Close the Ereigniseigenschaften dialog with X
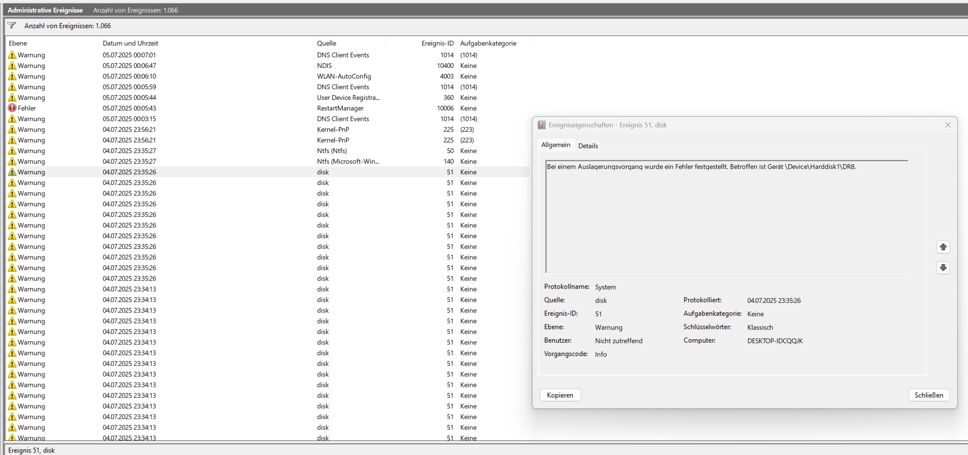 948,125
